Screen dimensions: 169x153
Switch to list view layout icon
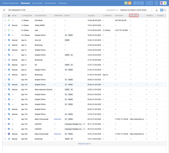[x=165, y=10]
